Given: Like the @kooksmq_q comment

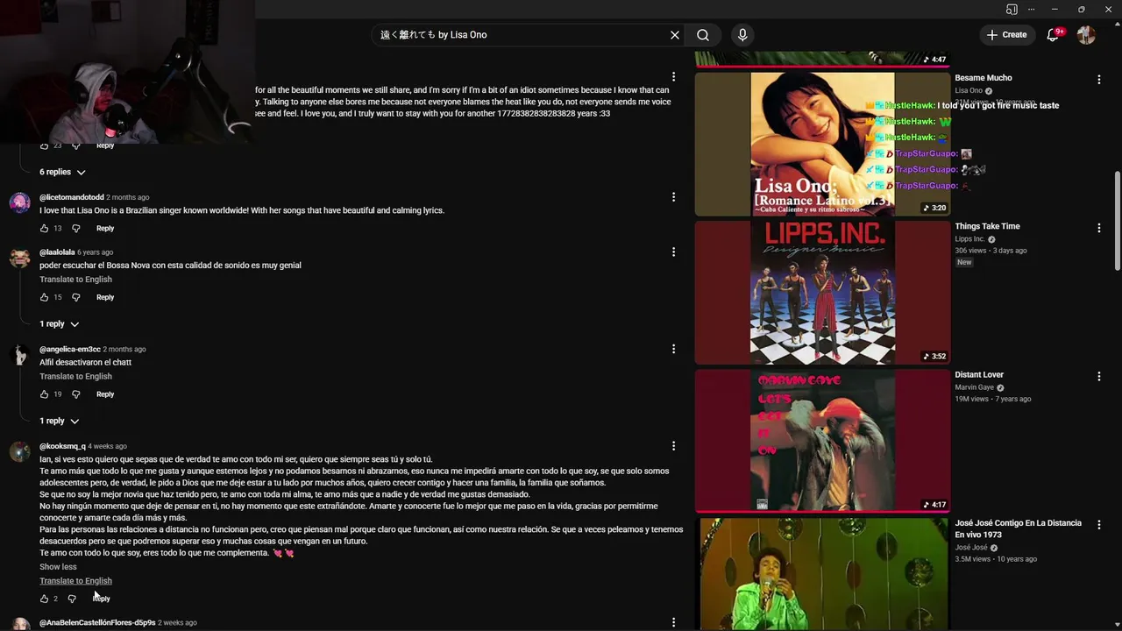Looking at the screenshot, I should pos(45,599).
